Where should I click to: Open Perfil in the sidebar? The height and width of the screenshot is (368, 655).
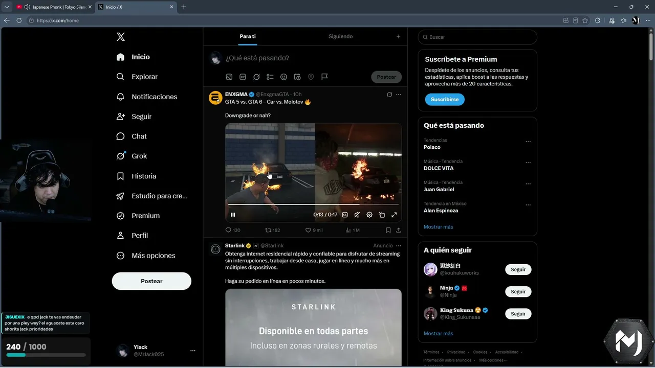[x=132, y=236]
